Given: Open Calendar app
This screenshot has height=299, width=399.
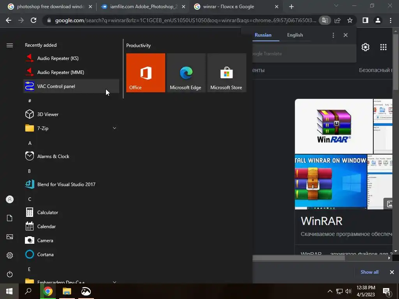Looking at the screenshot, I should click(71, 226).
